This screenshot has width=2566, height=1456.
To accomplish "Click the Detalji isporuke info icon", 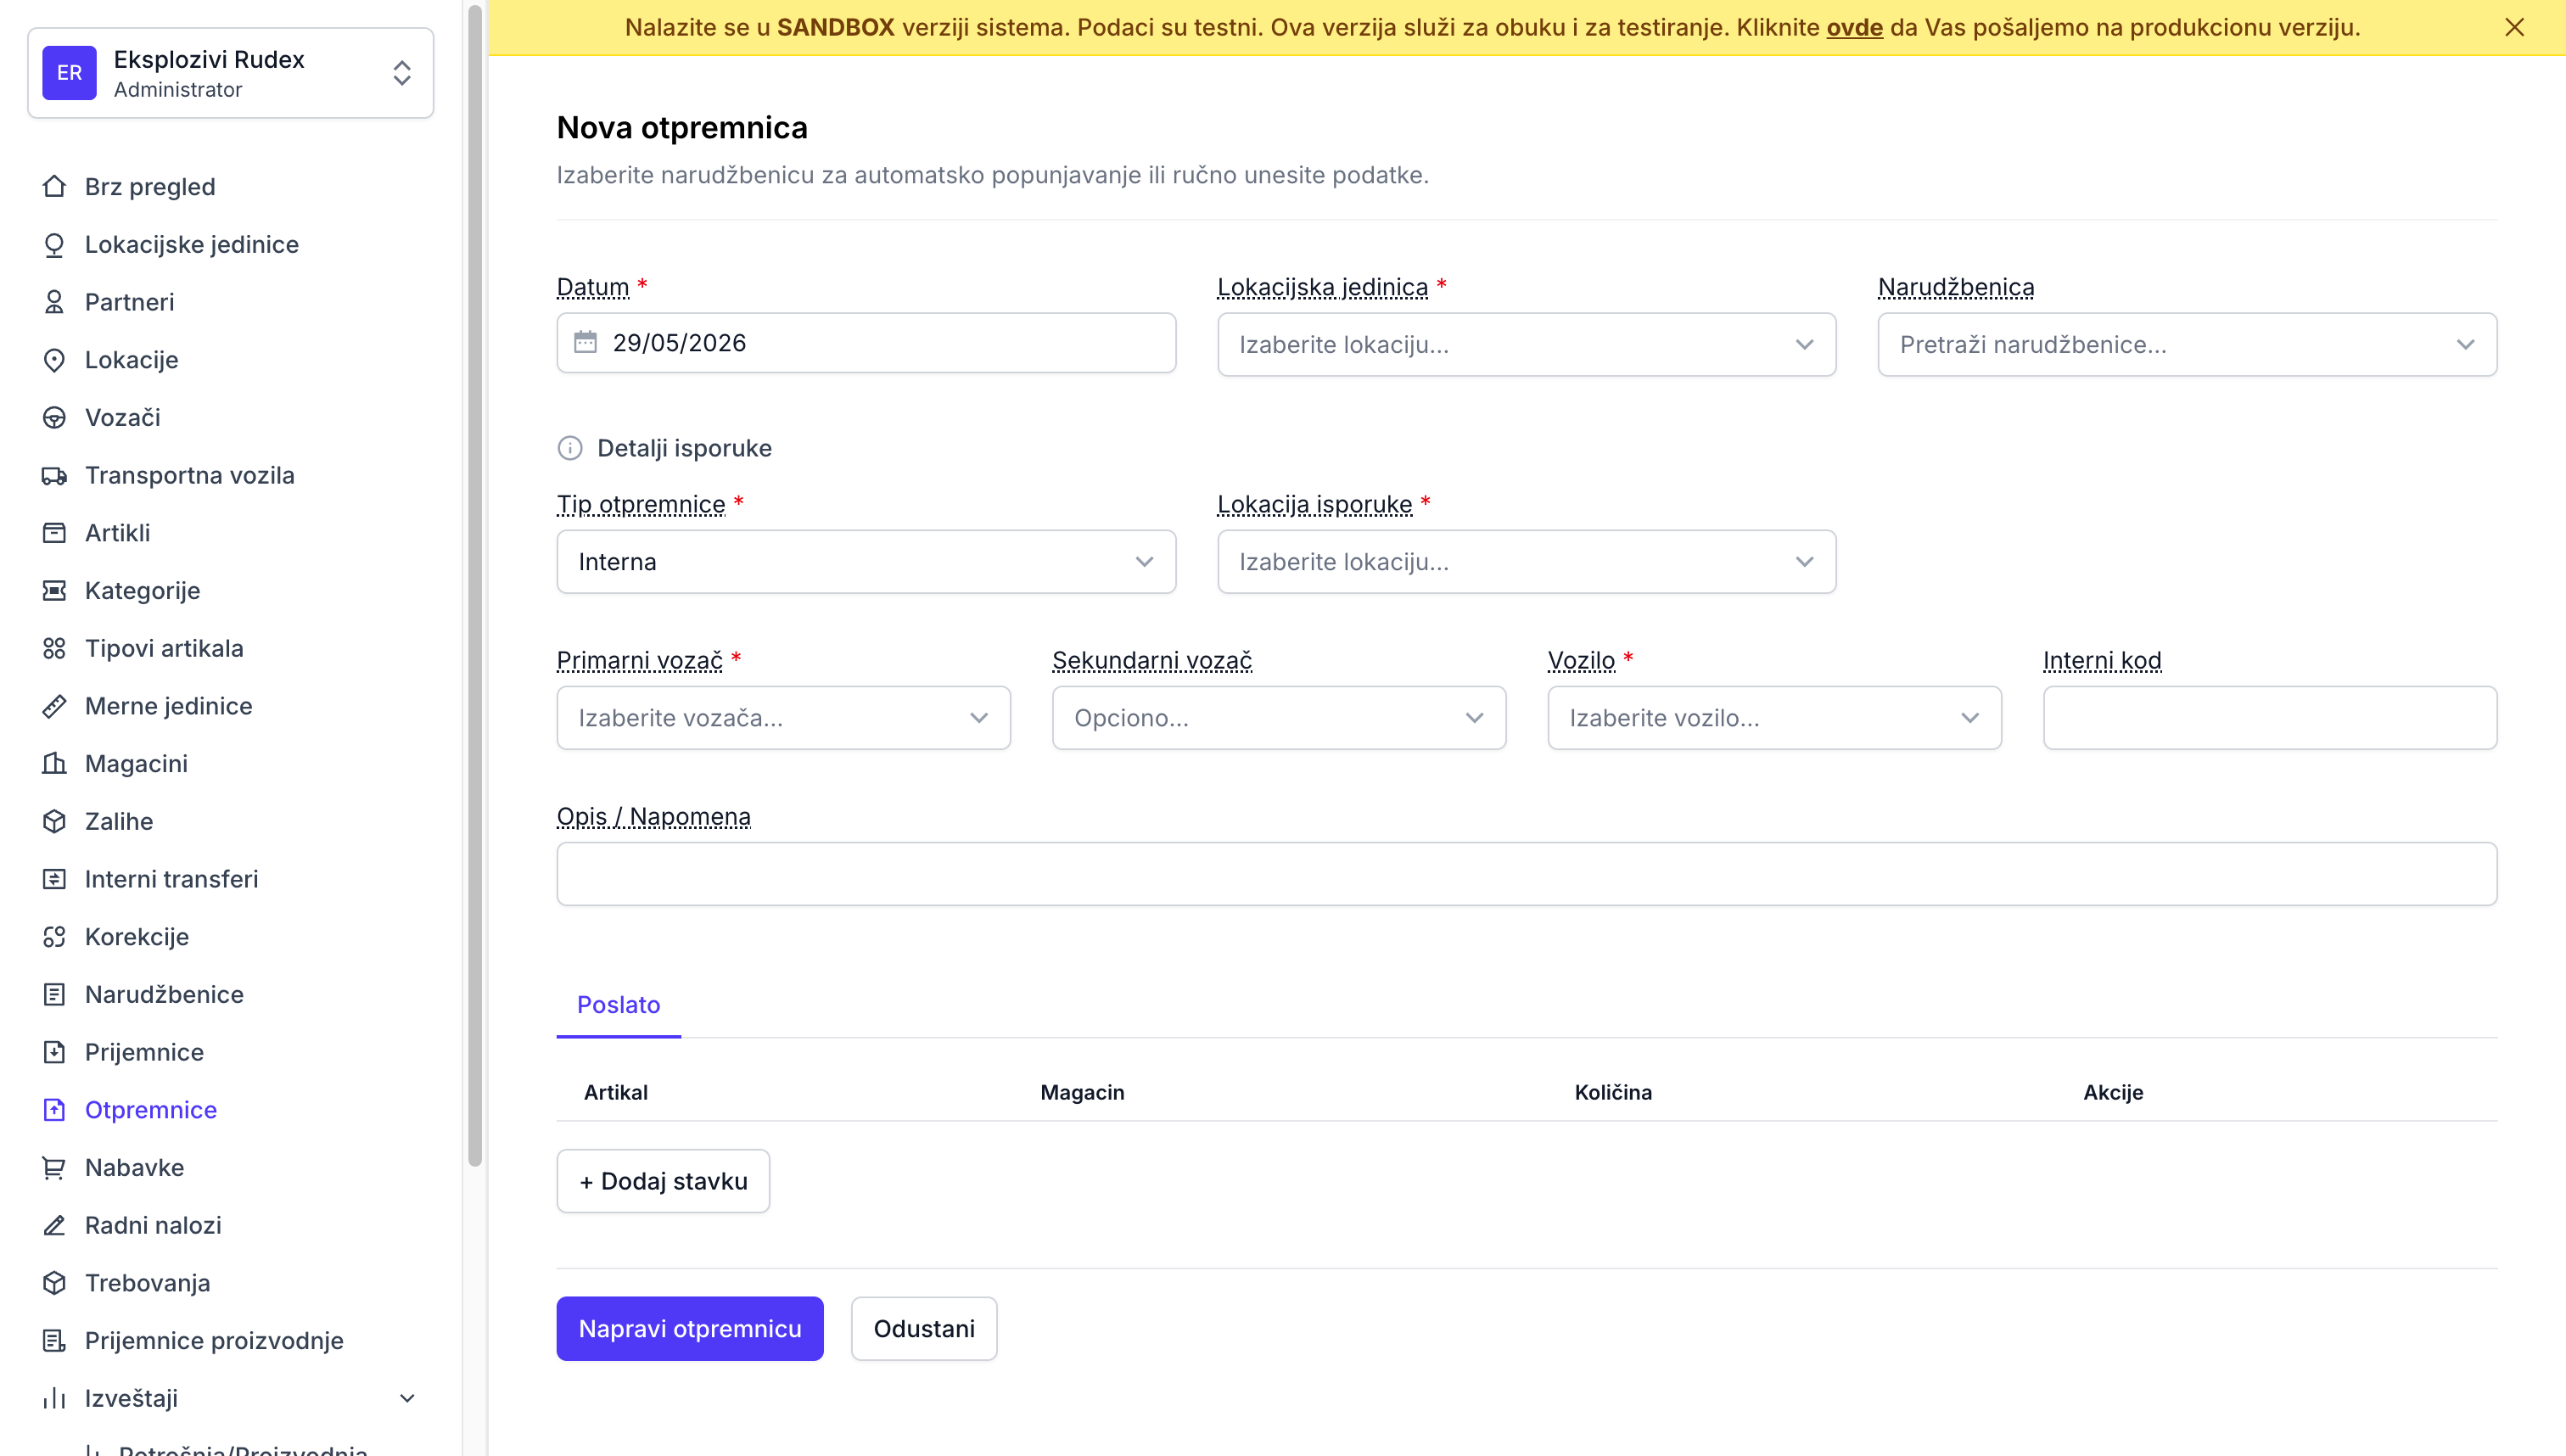I will tap(570, 448).
